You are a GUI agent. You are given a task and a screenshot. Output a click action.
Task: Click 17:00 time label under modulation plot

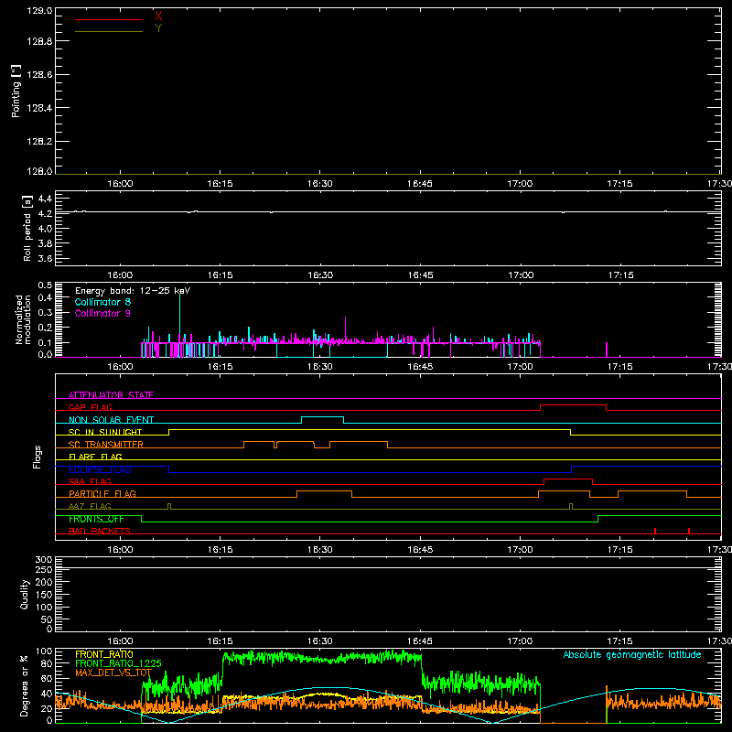click(x=520, y=367)
